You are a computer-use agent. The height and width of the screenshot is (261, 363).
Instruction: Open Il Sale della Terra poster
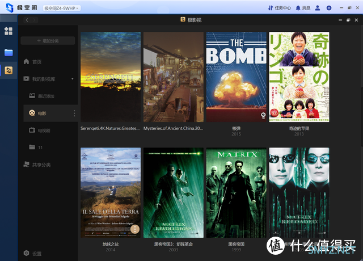pos(111,192)
